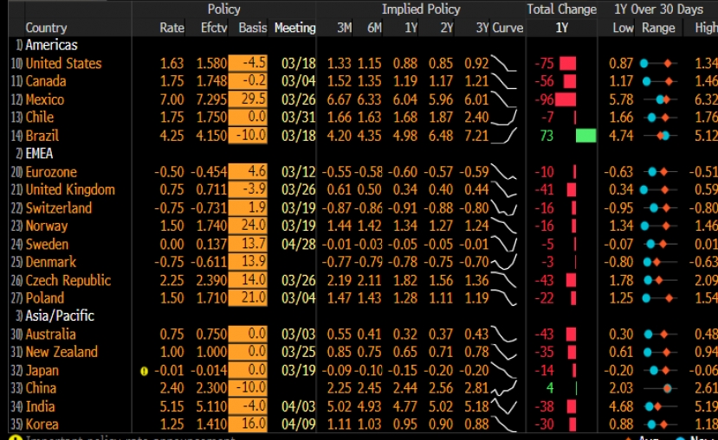Select the Meeting column header
The height and width of the screenshot is (440, 718).
pos(294,28)
